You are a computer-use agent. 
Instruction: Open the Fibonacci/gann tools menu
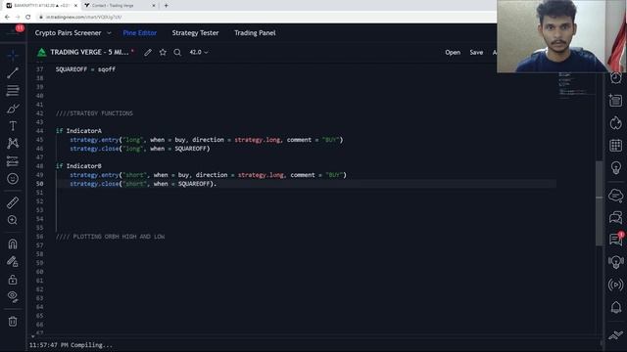(x=13, y=91)
